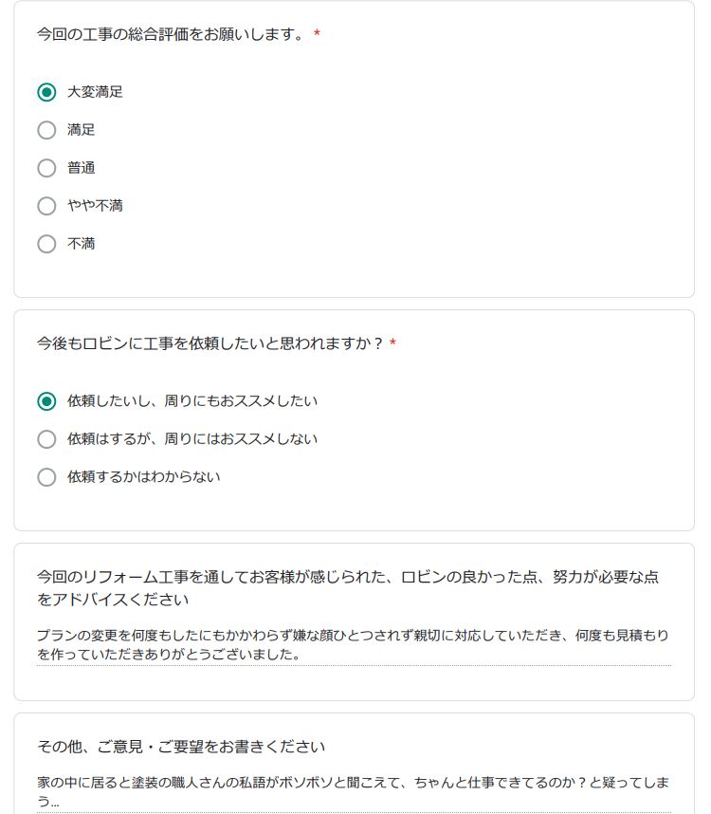The image size is (711, 814).
Task: Click the 大変満足 label text
Action: tap(95, 92)
